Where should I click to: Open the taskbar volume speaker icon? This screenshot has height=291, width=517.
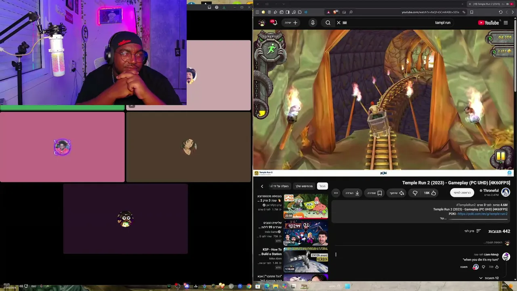point(21,286)
